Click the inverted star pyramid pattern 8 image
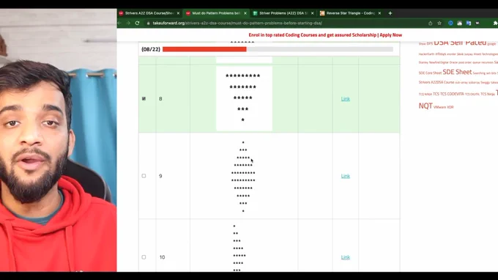Viewport: 498px width, 280px height. (x=244, y=98)
